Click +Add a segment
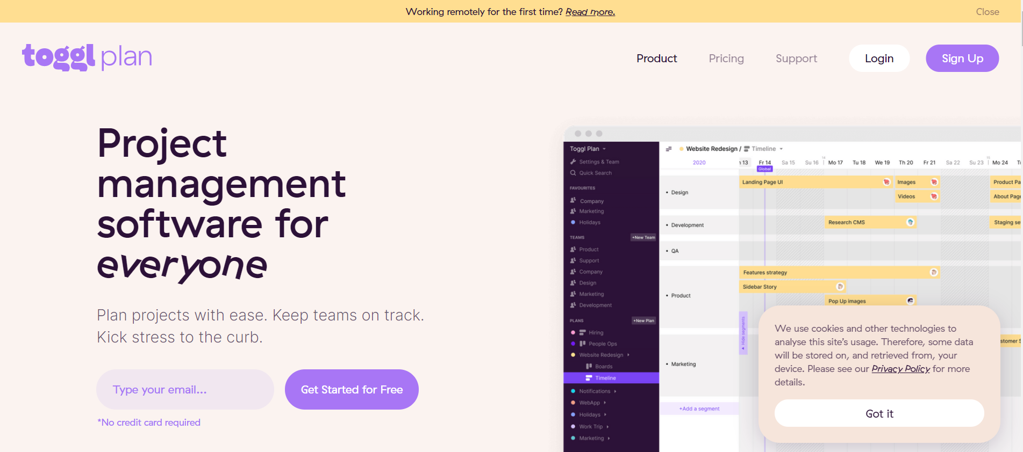The height and width of the screenshot is (452, 1023). pos(699,409)
